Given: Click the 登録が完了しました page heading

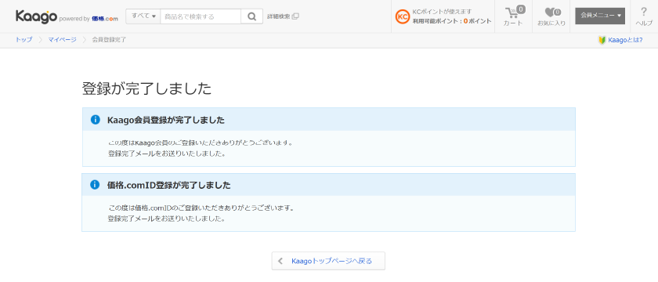Looking at the screenshot, I should 146,89.
